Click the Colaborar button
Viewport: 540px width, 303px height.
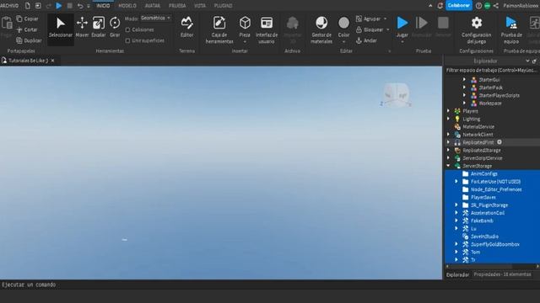[459, 6]
